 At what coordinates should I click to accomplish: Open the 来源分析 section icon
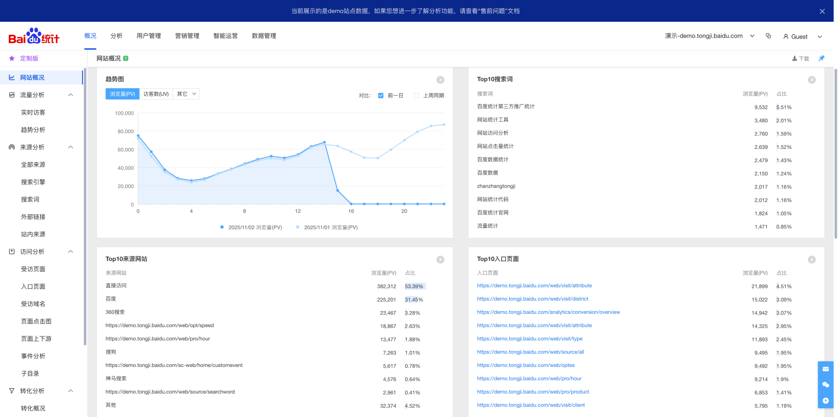[x=11, y=147]
